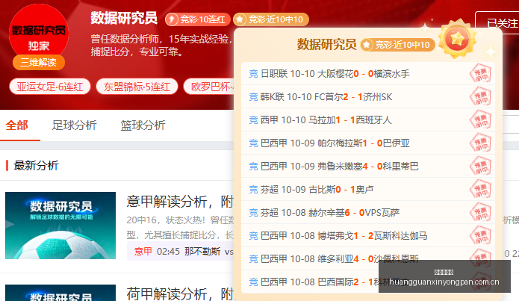Click 竞 lottery icon on 大阪樱花 row
The width and height of the screenshot is (519, 301).
point(254,74)
